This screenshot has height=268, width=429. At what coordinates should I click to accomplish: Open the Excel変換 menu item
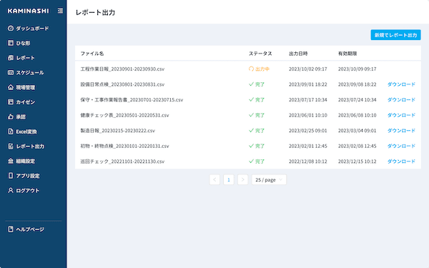coord(26,131)
